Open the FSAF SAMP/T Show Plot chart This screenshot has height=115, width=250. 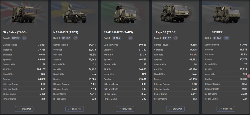[125, 109]
